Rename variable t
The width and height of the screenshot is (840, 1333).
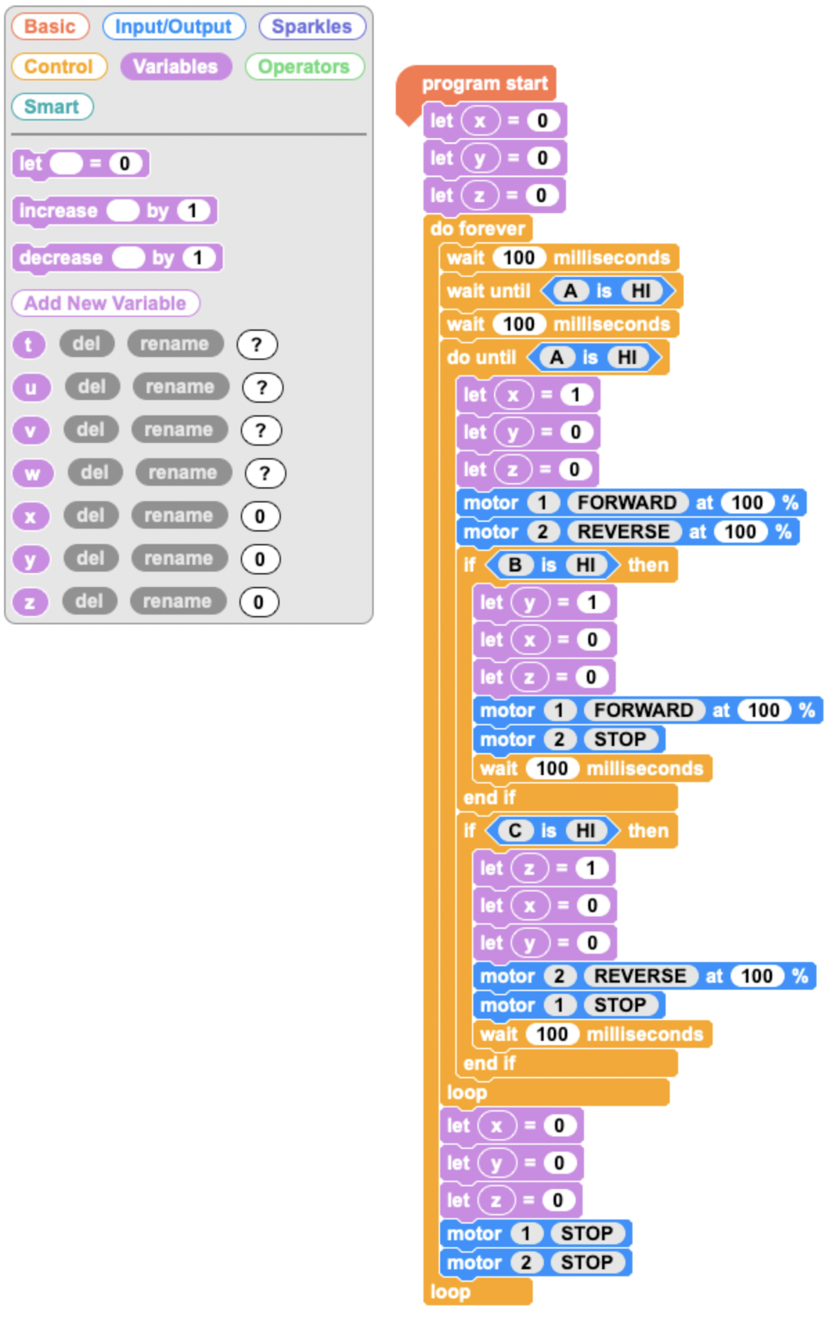coord(174,343)
